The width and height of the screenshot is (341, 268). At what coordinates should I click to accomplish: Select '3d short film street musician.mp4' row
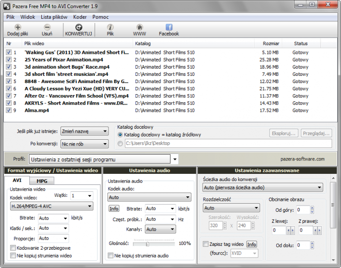click(170, 74)
